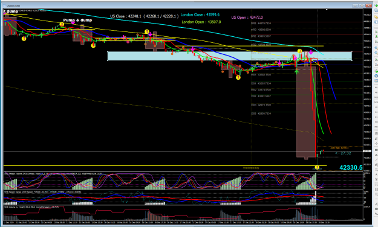The height and width of the screenshot is (227, 378).
Task: Click the magenta arrow under 'Pump & dump'
Action: click(73, 24)
